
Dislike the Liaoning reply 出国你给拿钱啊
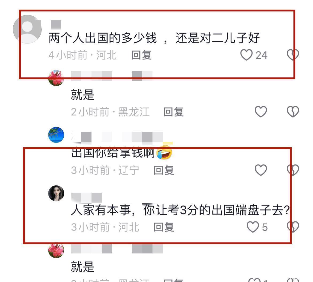pos(293,170)
